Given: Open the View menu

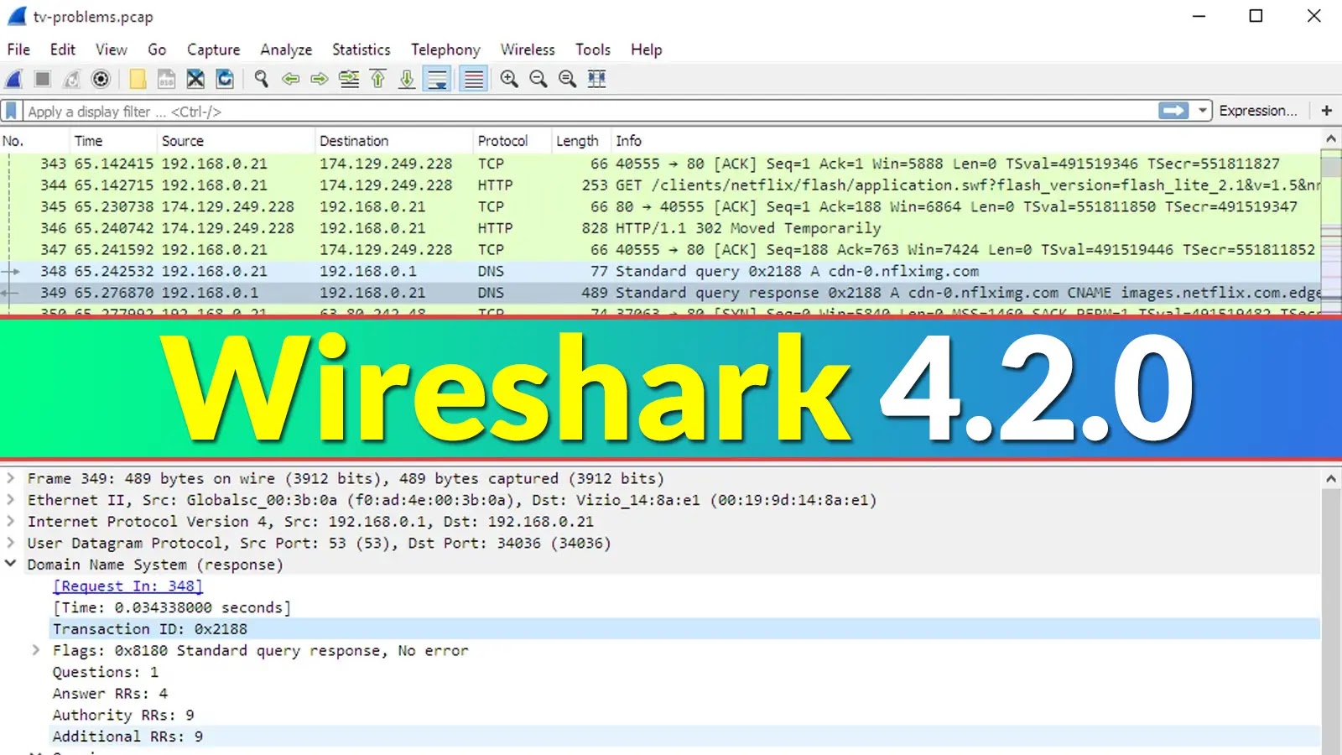Looking at the screenshot, I should (x=111, y=49).
